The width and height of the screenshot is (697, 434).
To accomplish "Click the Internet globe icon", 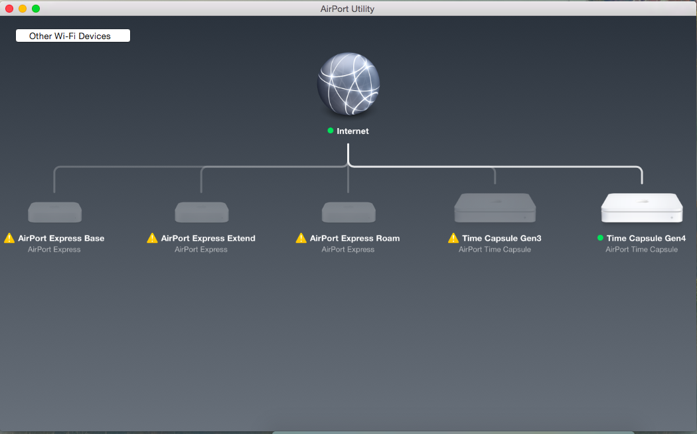I will click(x=348, y=84).
